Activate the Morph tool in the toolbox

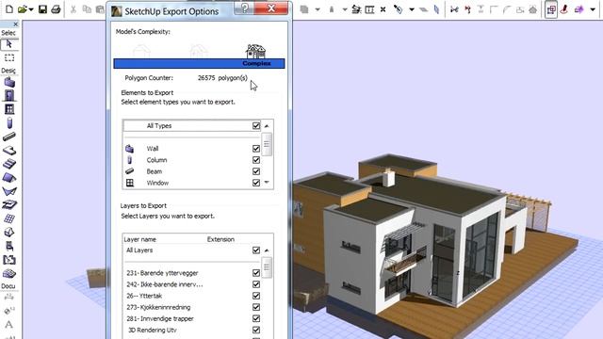(x=9, y=233)
